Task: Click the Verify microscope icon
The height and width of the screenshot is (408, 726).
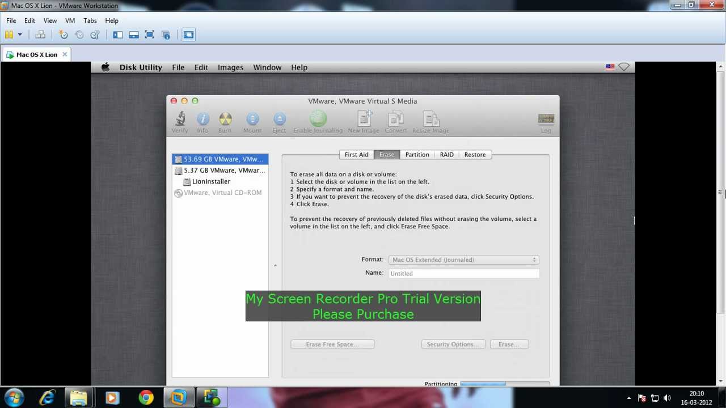Action: click(x=180, y=122)
